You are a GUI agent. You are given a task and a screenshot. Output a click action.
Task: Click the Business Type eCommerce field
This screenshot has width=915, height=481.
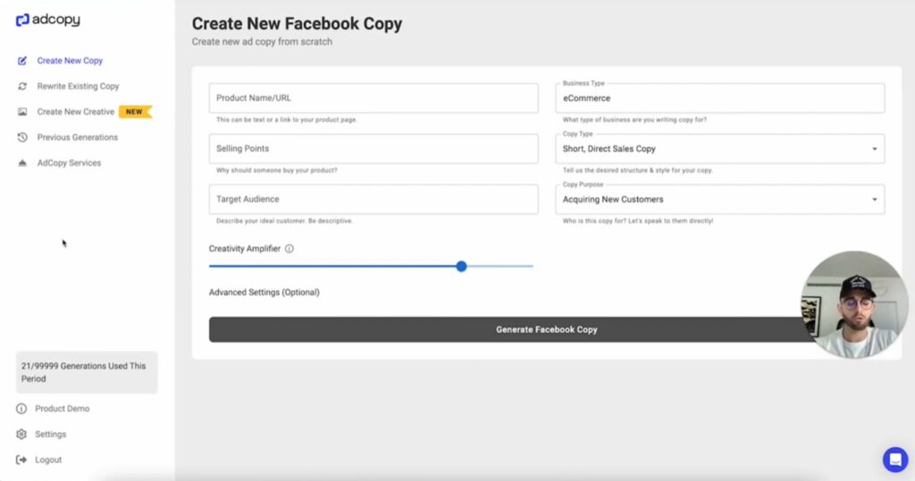720,98
